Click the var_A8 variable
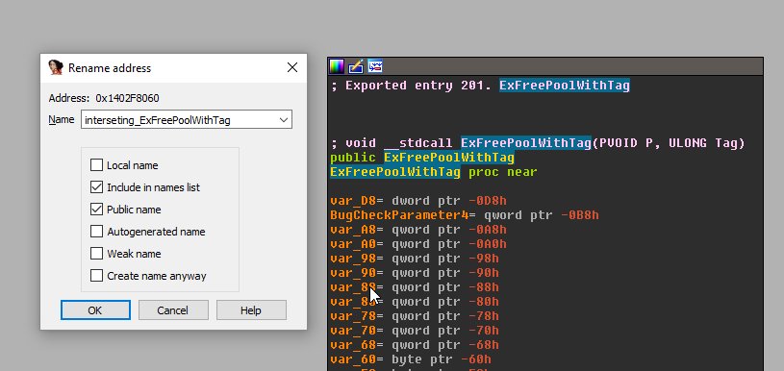The height and width of the screenshot is (371, 784). pos(353,230)
